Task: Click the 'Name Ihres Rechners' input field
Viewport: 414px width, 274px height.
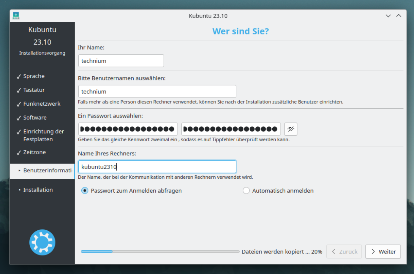Action: pos(157,167)
